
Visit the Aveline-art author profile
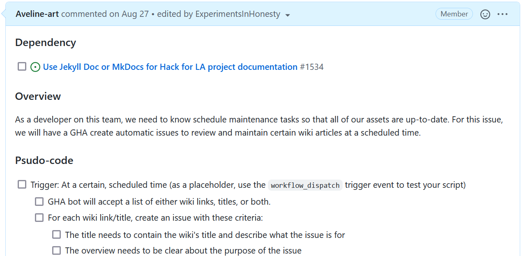pos(37,14)
